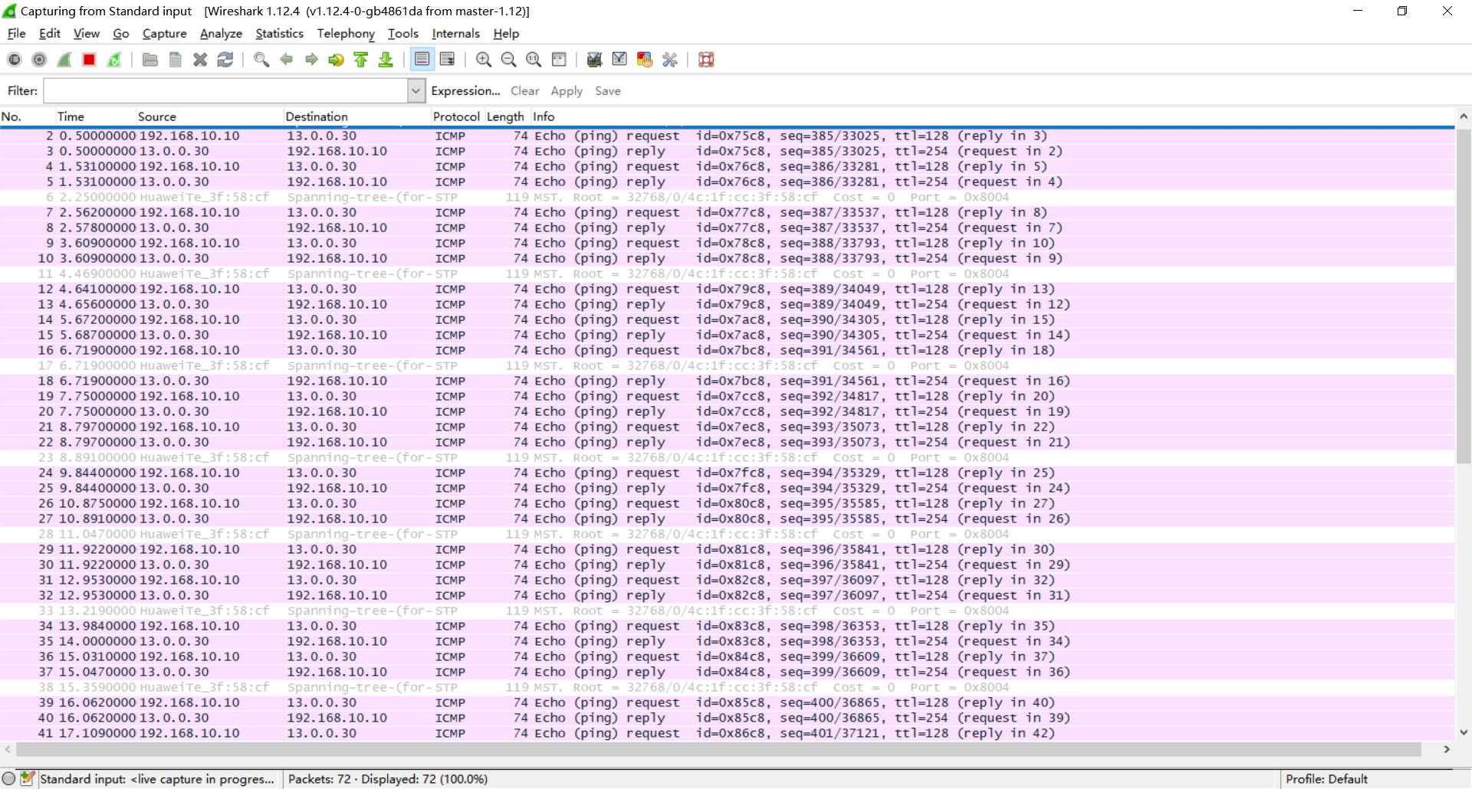Reset zoom to normal size
This screenshot has width=1472, height=789.
(534, 60)
